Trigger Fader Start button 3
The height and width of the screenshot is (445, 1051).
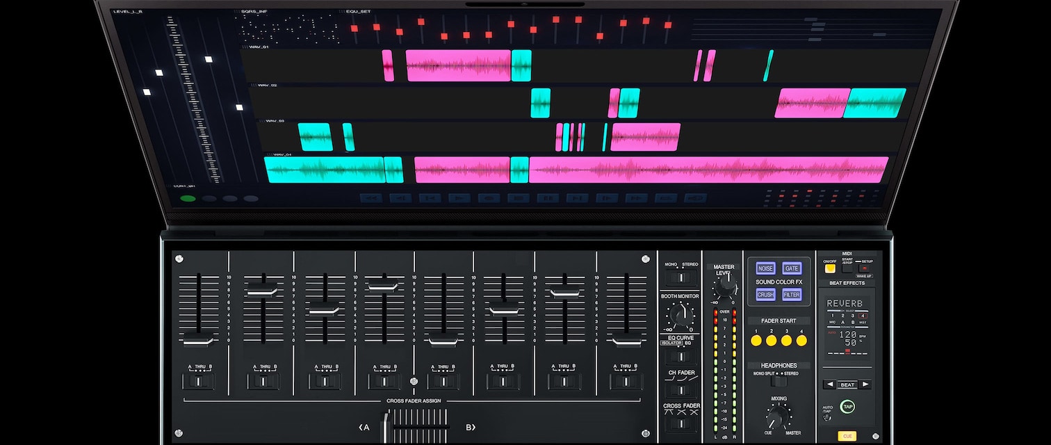coord(786,341)
